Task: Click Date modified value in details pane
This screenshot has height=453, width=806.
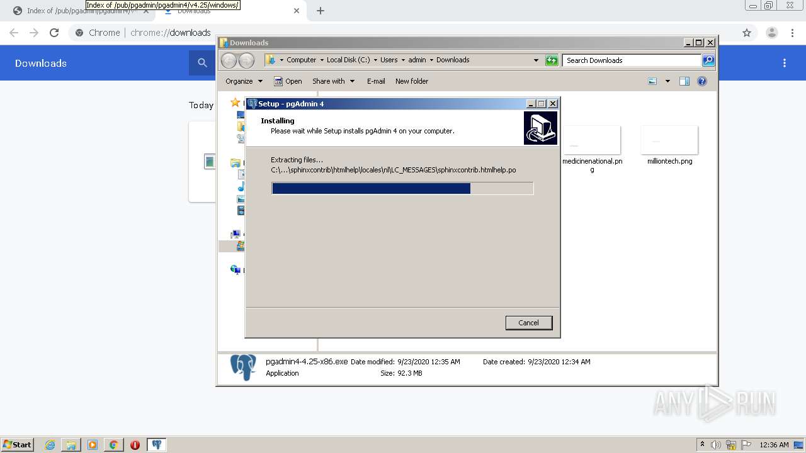Action: click(x=429, y=362)
